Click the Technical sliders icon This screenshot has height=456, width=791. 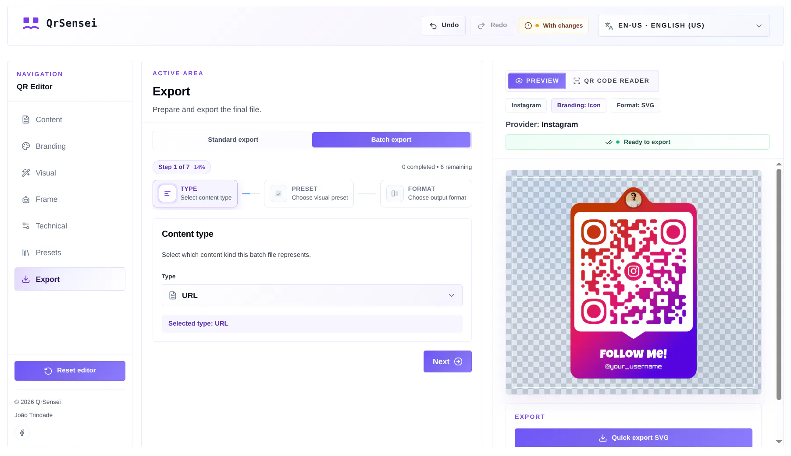pyautogui.click(x=26, y=226)
